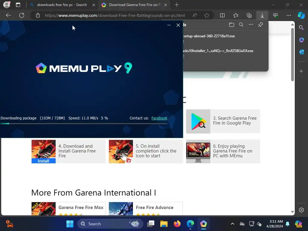Open Browser essentials heart icon
This screenshot has height=231, width=308.
pos(276,15)
